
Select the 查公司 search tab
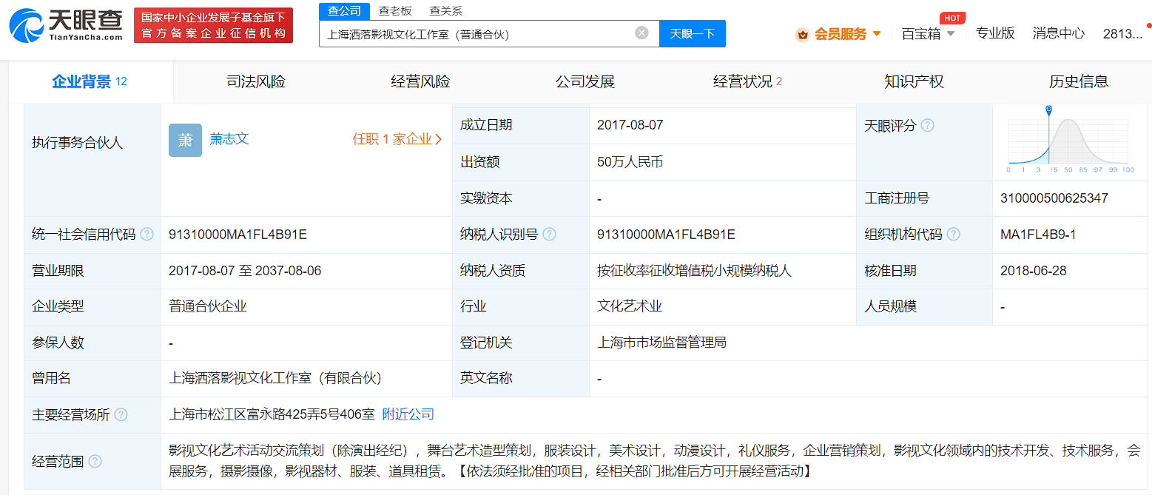coord(345,11)
